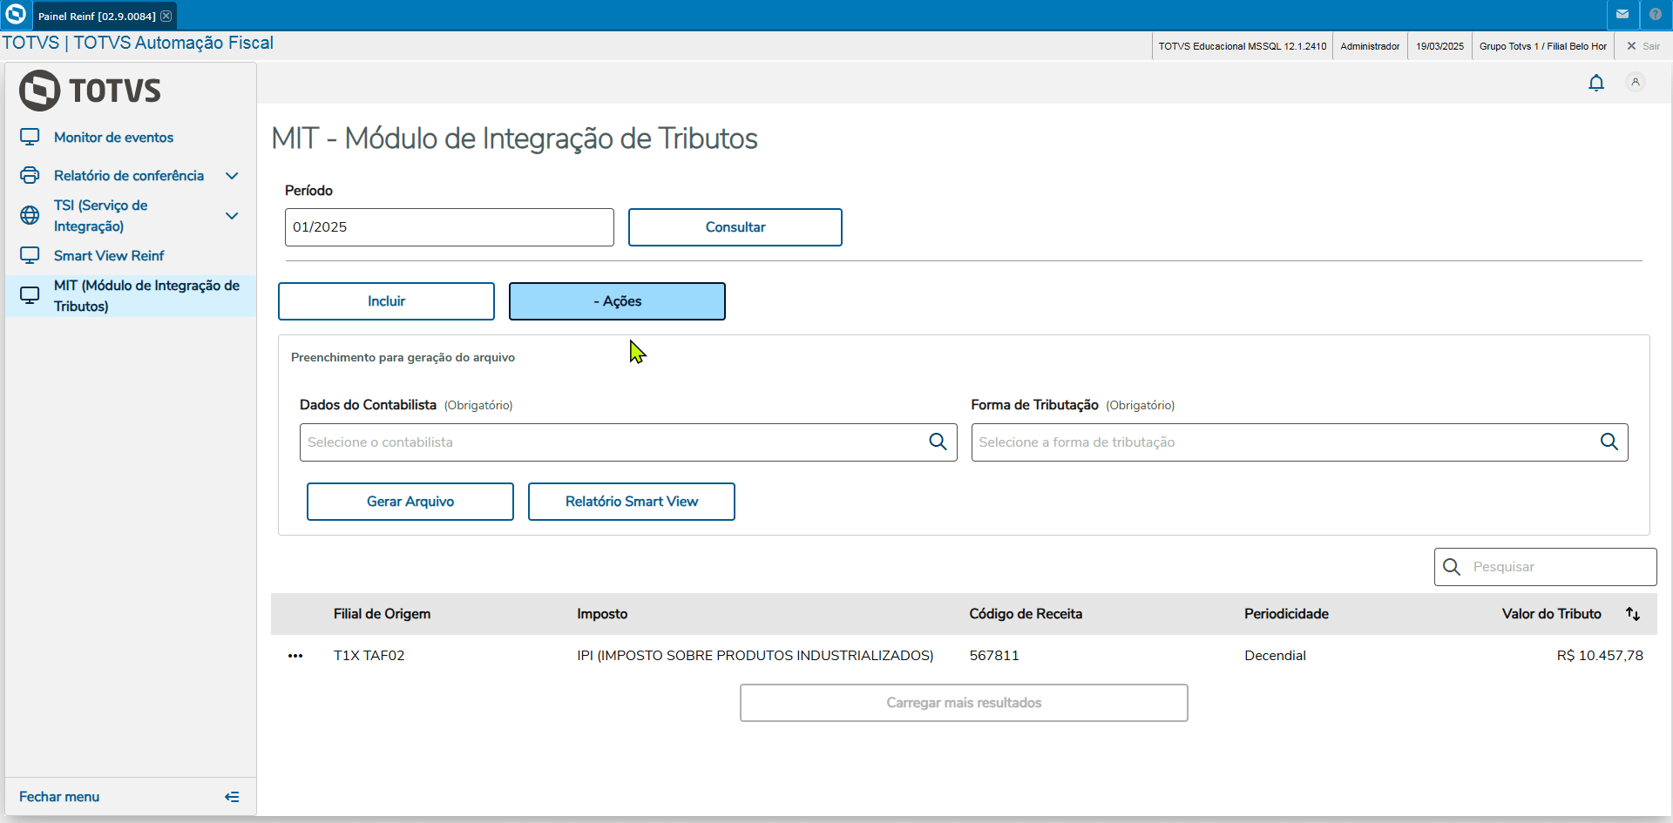Focus the Período input field

point(449,227)
